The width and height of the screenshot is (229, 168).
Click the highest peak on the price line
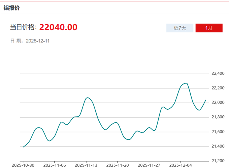(186, 83)
